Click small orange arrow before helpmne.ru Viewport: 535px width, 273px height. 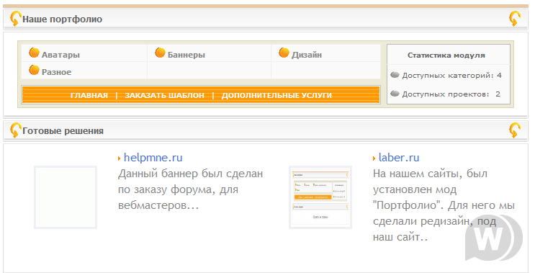point(119,158)
